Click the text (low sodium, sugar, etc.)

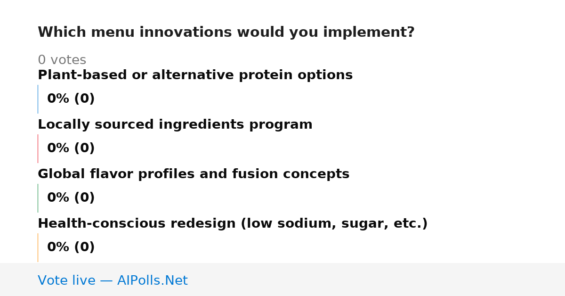pos(334,223)
